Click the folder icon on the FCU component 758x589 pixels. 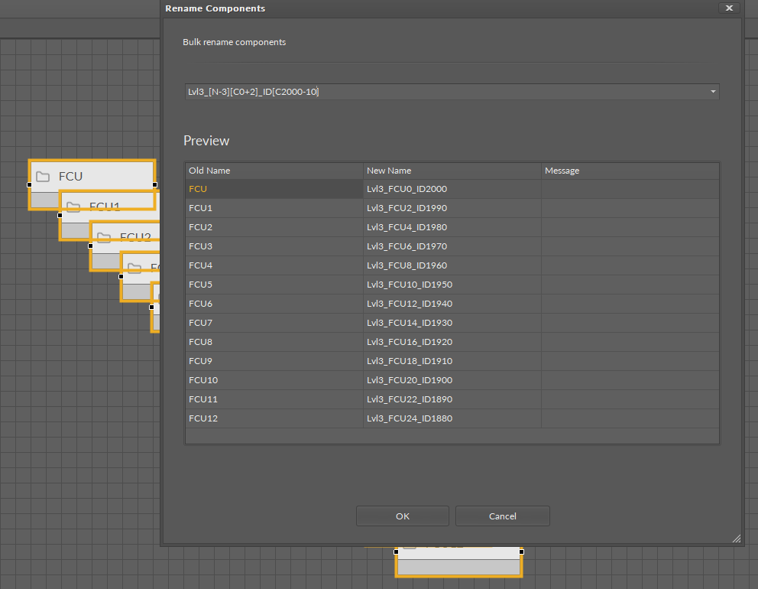point(43,177)
